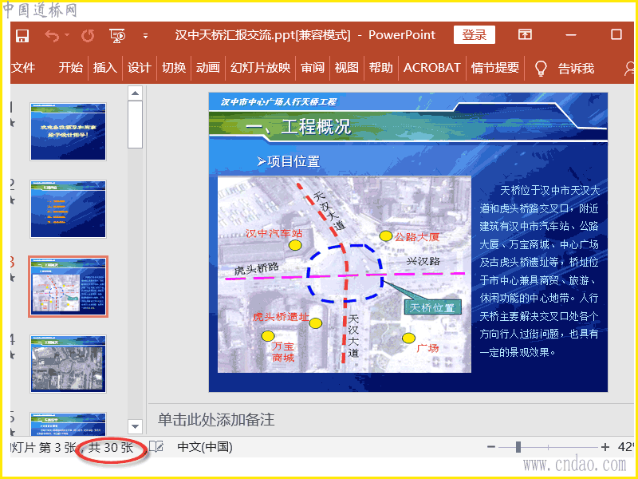Screen dimensions: 638x479
Task: Minimize the PowerPoint window
Action: point(571,35)
